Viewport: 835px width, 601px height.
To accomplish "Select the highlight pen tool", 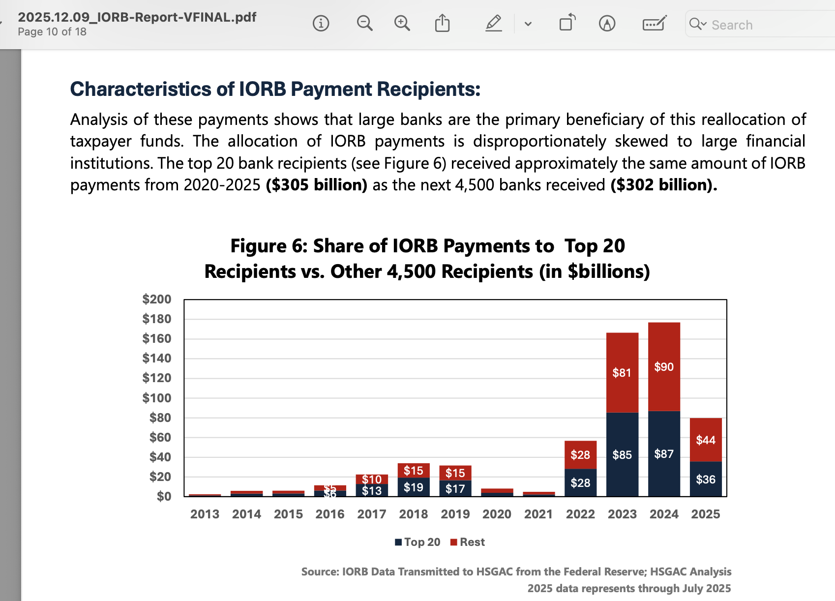I will 494,23.
